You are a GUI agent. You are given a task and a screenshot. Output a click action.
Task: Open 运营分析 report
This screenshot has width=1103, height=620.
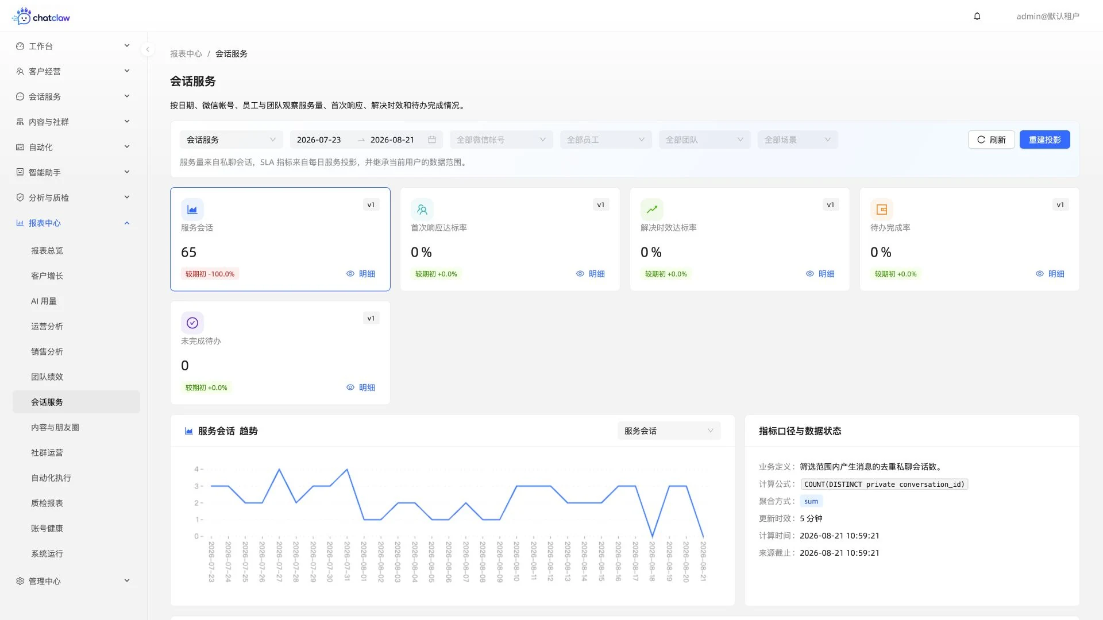coord(76,327)
